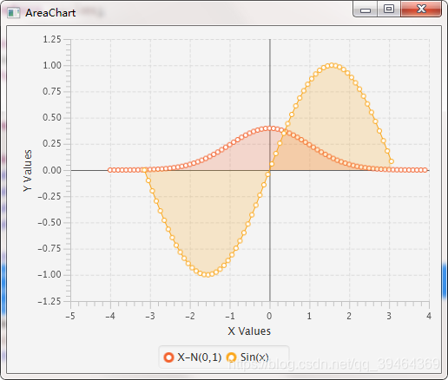Close the AreaChart window
This screenshot has height=380, width=448.
click(x=421, y=10)
